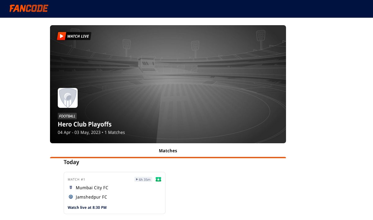
Task: Click the FOOTBALL category tag
Action: (x=67, y=116)
